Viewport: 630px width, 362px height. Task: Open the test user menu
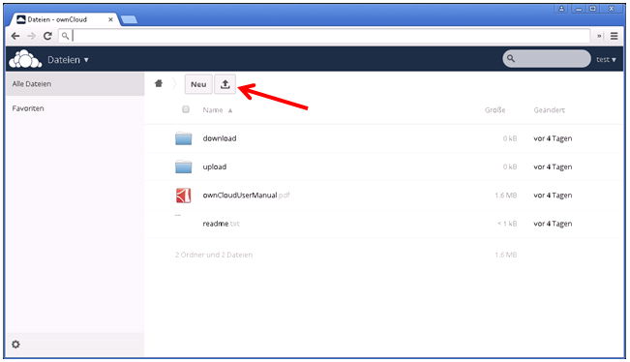606,59
